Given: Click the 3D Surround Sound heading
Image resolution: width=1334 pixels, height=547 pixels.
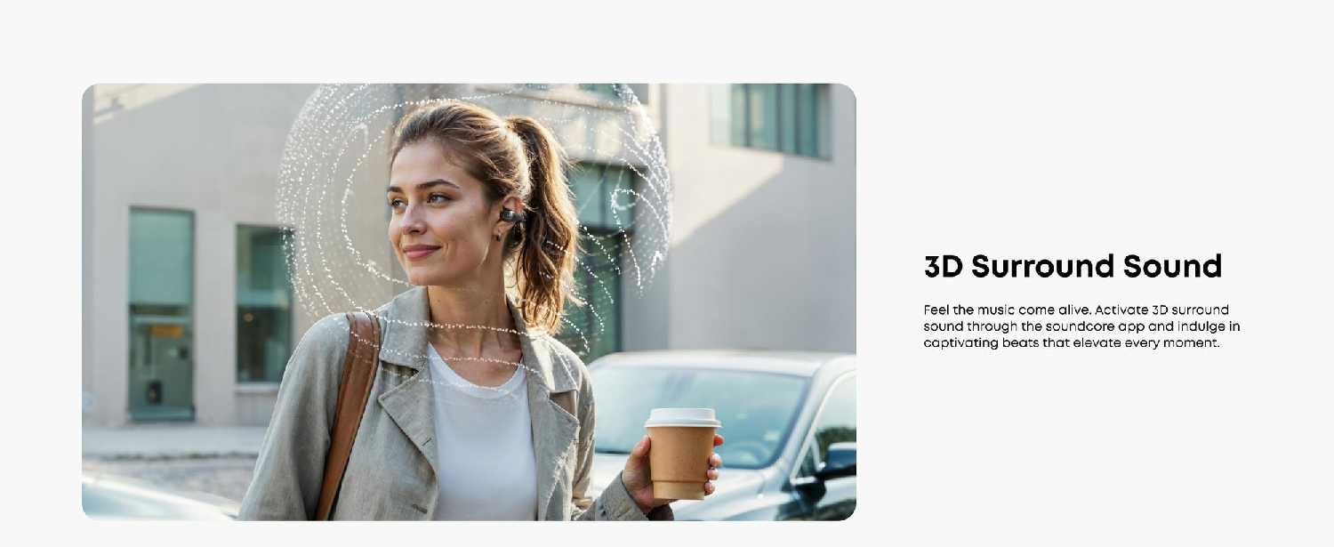Looking at the screenshot, I should click(1073, 266).
